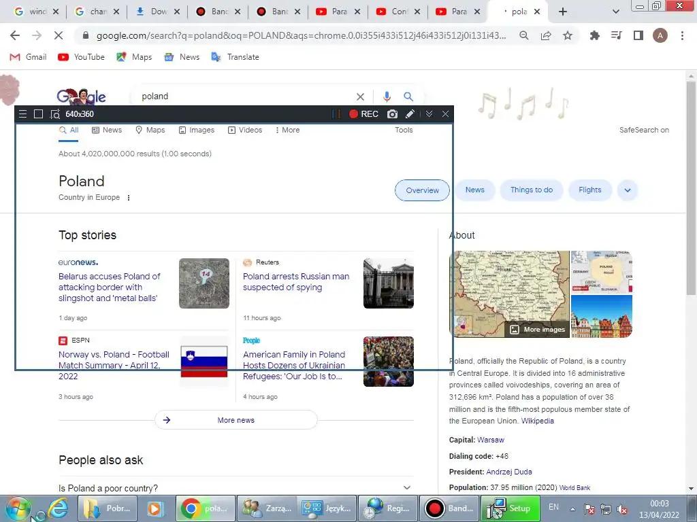Open the Bandicam hamburger menu
The height and width of the screenshot is (522, 697).
(22, 114)
